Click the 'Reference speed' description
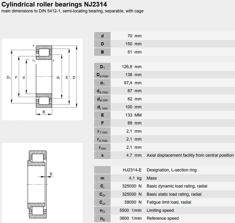Viewport: 235px width, 223px height. [163, 218]
